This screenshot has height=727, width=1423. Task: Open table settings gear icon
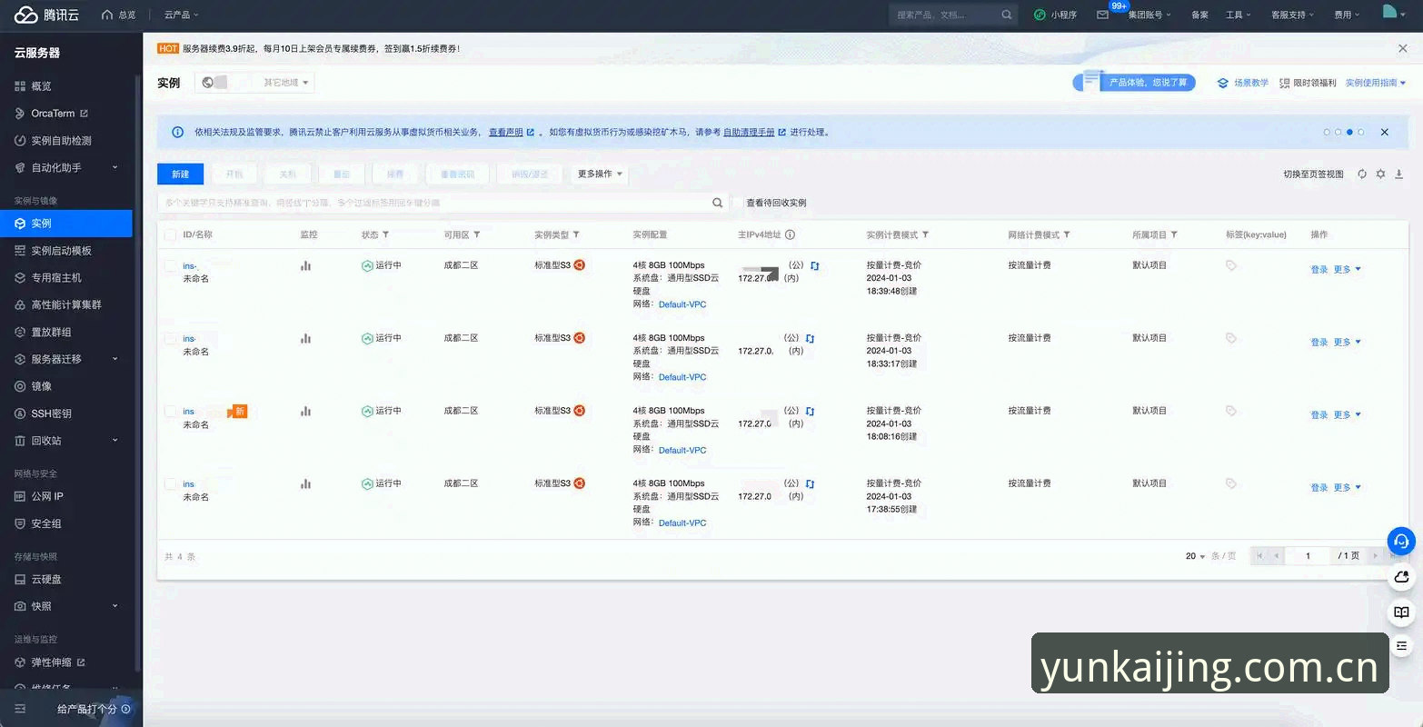[1380, 174]
